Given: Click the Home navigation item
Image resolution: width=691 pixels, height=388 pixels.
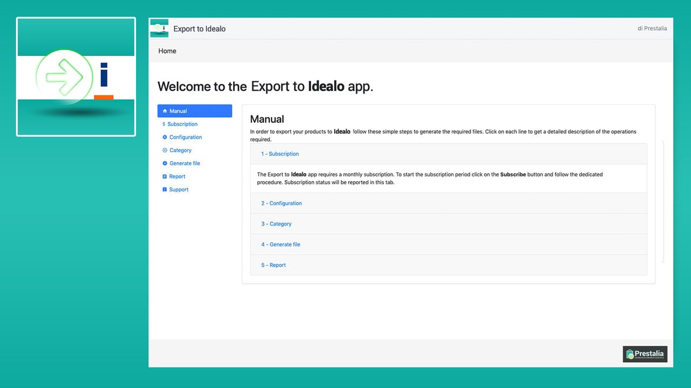Looking at the screenshot, I should [x=167, y=51].
